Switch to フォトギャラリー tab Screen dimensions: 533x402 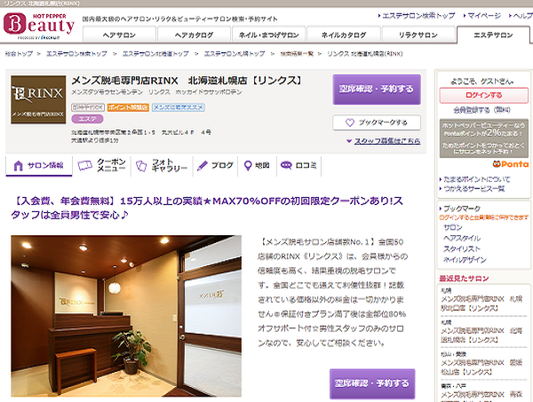[x=162, y=165]
